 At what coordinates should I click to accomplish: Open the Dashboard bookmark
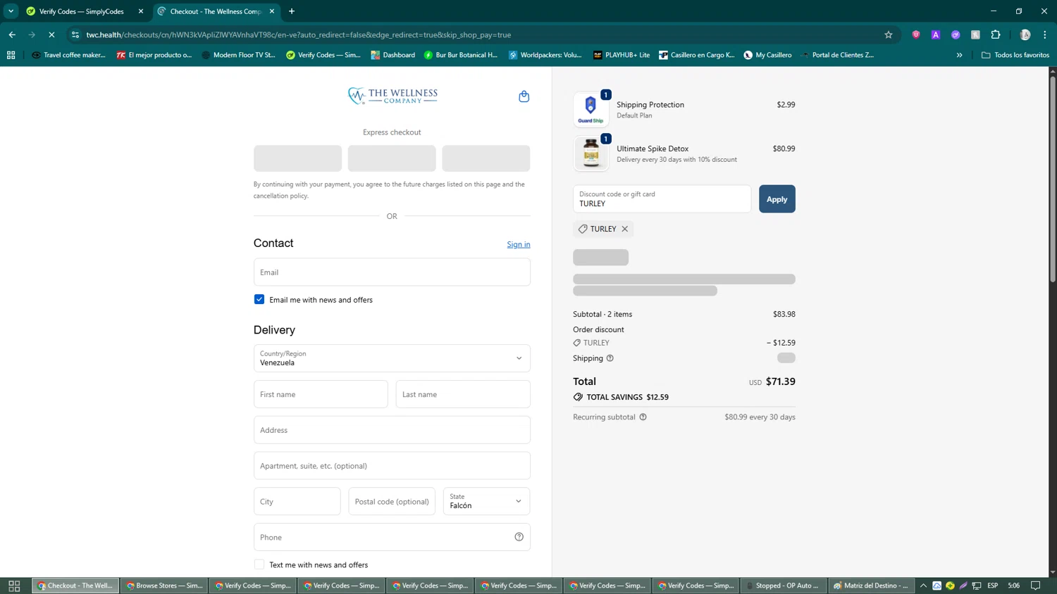point(392,55)
